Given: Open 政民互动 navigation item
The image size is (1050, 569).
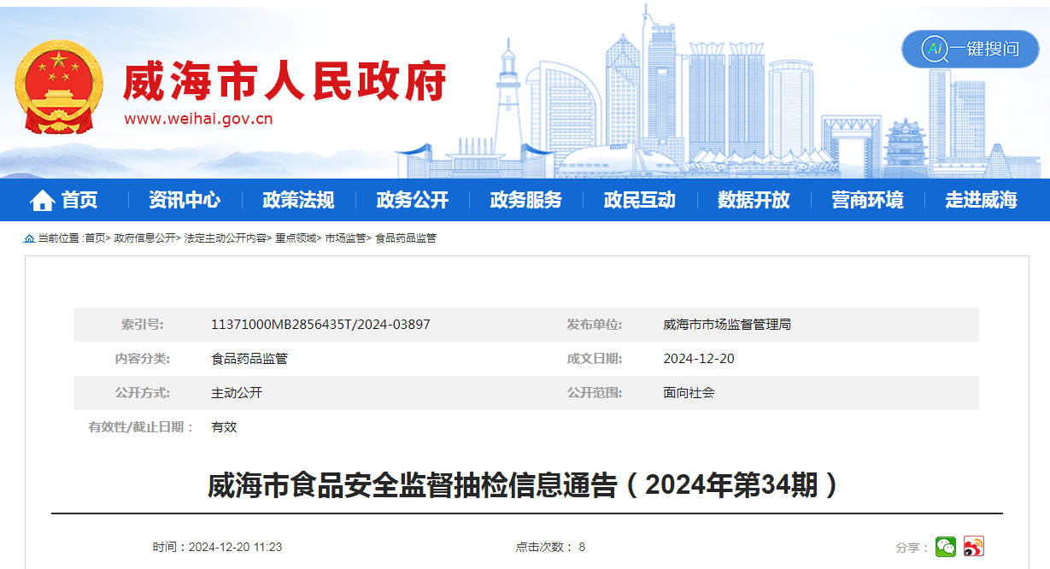Looking at the screenshot, I should point(640,200).
